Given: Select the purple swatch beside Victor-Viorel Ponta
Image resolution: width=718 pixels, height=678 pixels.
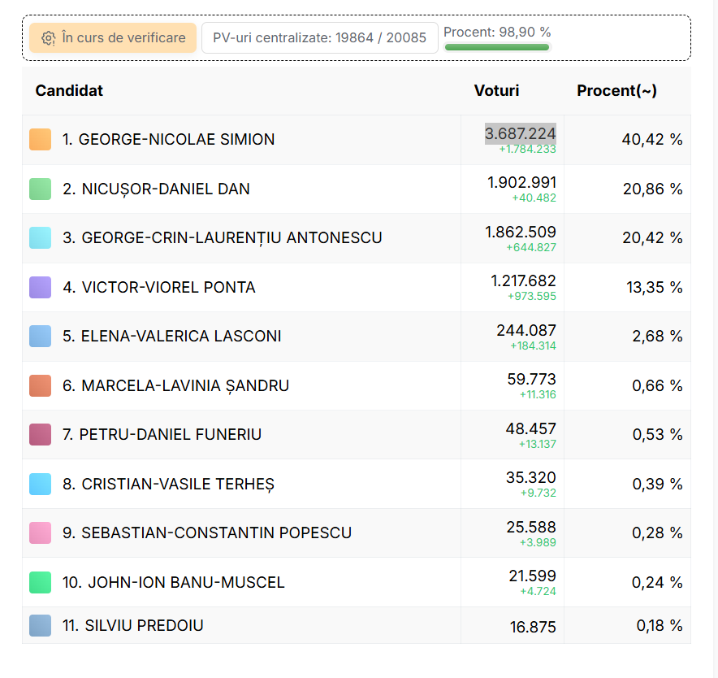Looking at the screenshot, I should pos(40,287).
